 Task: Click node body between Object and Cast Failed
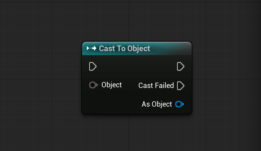130,86
